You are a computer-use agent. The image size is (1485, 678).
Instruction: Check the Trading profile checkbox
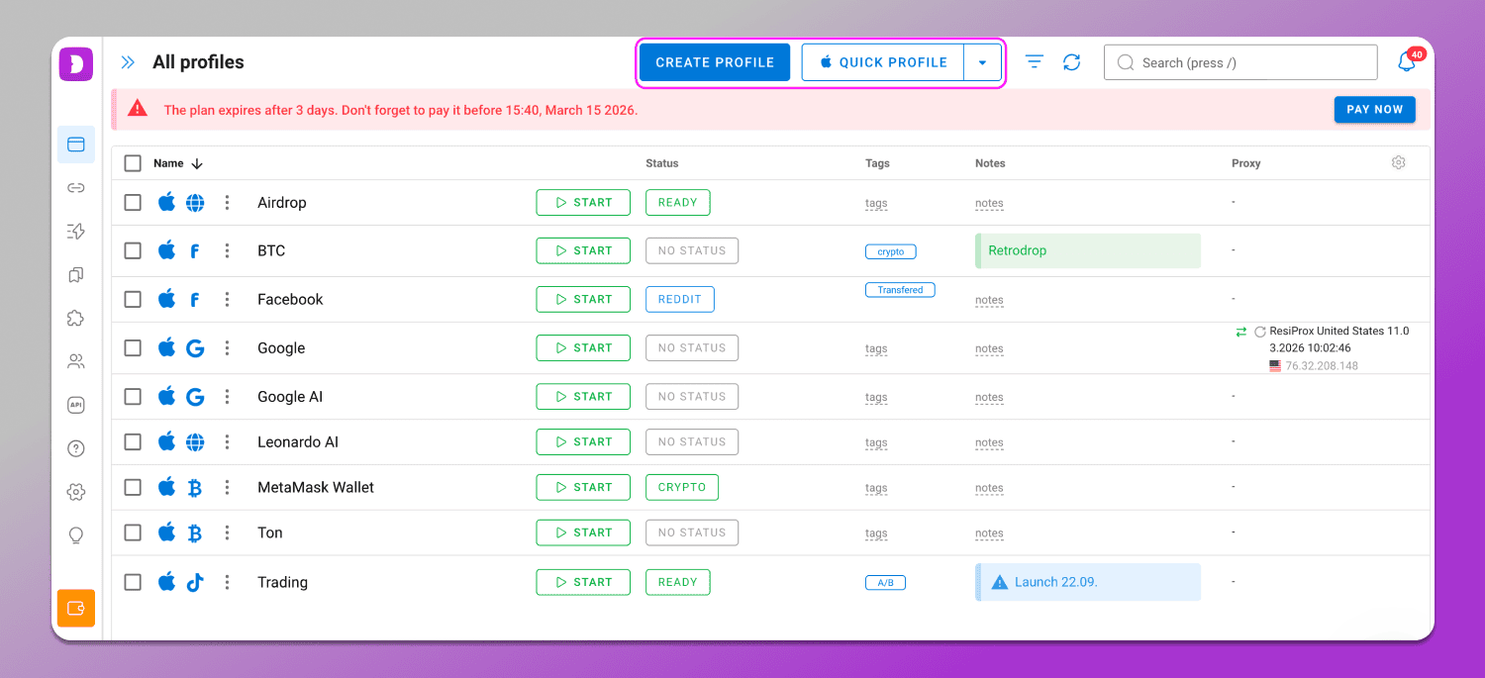pos(133,583)
